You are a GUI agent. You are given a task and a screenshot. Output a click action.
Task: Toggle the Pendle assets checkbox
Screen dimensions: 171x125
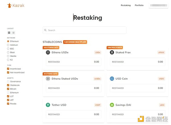(x=8, y=104)
